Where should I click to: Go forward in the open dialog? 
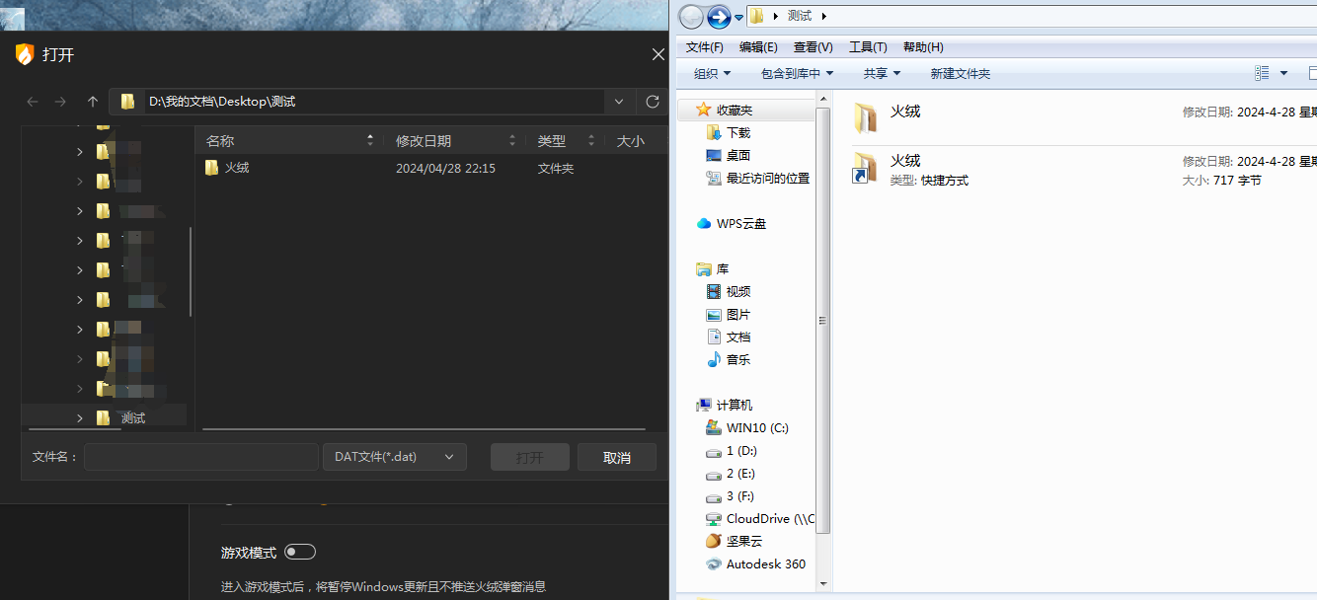point(60,102)
